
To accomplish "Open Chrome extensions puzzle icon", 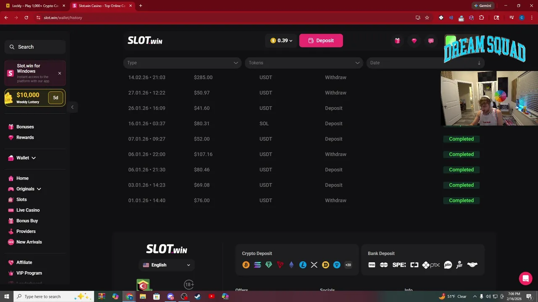I will pos(482,18).
